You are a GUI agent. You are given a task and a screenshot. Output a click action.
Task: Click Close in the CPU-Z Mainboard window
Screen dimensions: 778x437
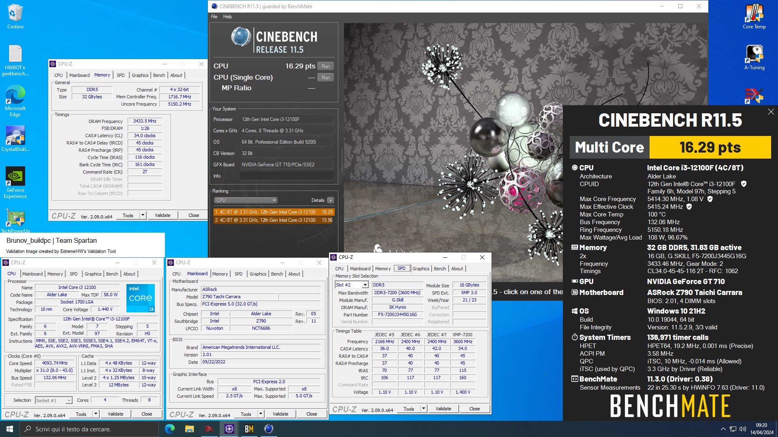pos(312,414)
